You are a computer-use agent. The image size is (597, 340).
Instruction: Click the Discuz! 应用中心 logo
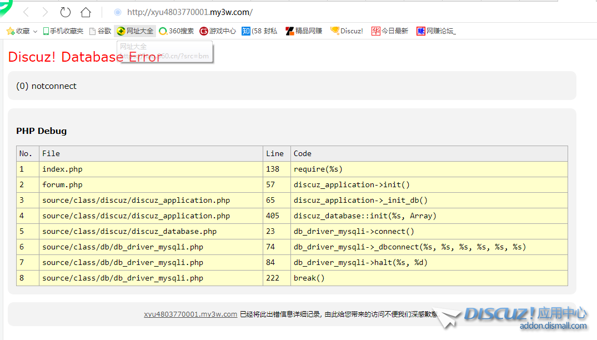525,317
